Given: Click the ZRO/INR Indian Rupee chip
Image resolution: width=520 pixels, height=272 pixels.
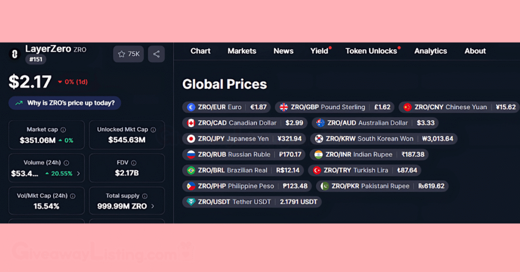Looking at the screenshot, I should (x=369, y=154).
